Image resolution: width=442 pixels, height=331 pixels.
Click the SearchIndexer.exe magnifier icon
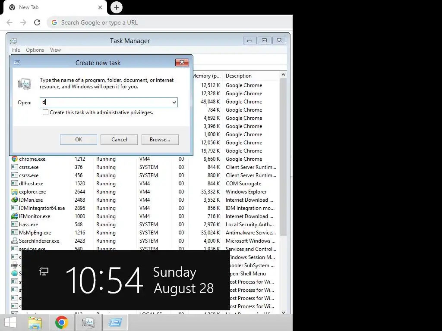(x=14, y=240)
